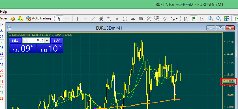Tile chart windows icon
The height and width of the screenshot is (109, 238).
tap(227, 19)
